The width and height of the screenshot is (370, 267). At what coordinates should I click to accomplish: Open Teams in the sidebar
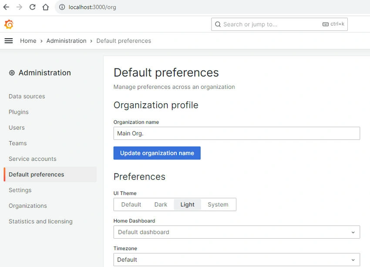pos(18,143)
